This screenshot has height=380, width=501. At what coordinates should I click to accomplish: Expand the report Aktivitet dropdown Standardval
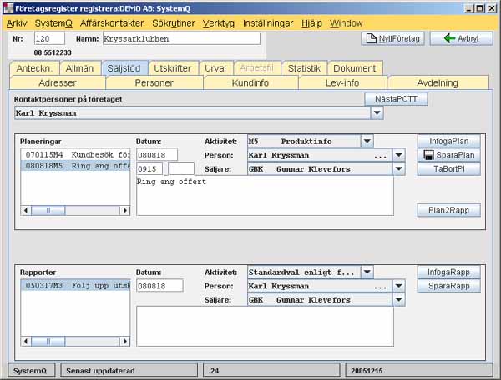pos(367,272)
